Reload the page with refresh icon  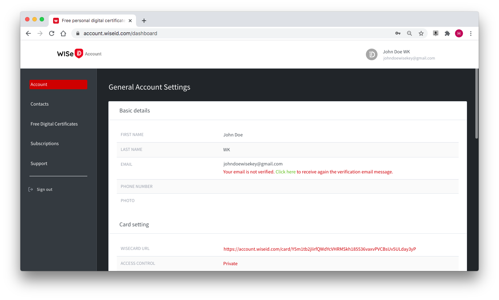tap(52, 33)
